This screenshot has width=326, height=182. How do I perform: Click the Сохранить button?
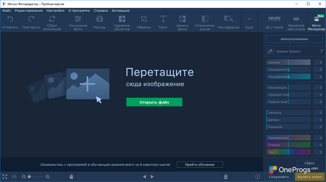click(279, 177)
